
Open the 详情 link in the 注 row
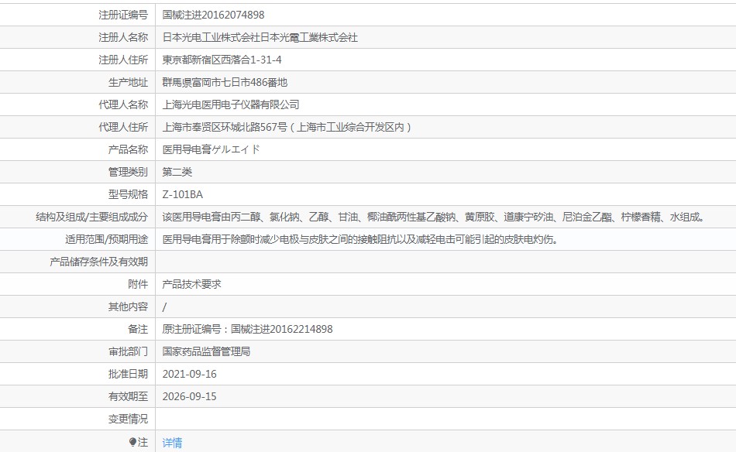coord(172,443)
